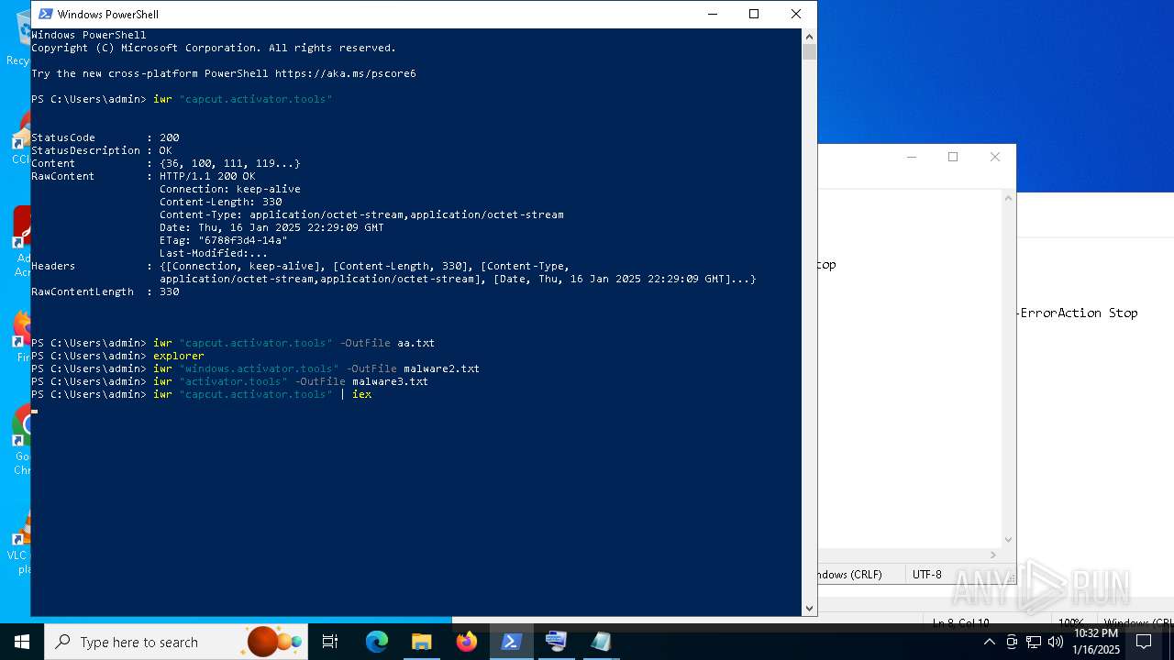Screen dimensions: 1174x660
Task: Click the Notepad scrollbar up arrow
Action: click(x=1009, y=197)
